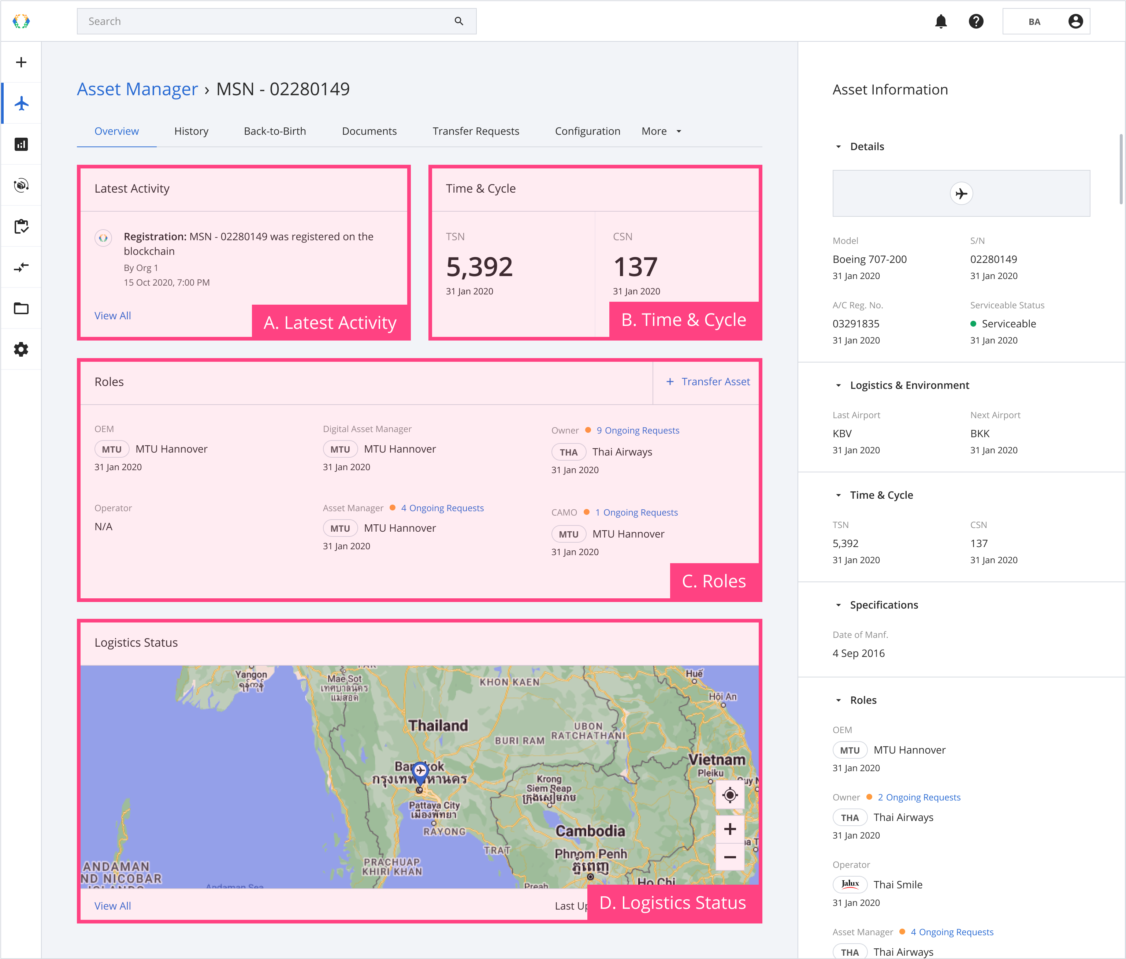This screenshot has height=959, width=1126.
Task: Open the Back-to-Birth tab
Action: 275,131
